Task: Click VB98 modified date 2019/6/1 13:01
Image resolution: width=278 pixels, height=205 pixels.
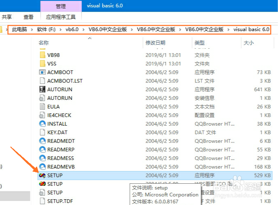Action: (x=163, y=55)
